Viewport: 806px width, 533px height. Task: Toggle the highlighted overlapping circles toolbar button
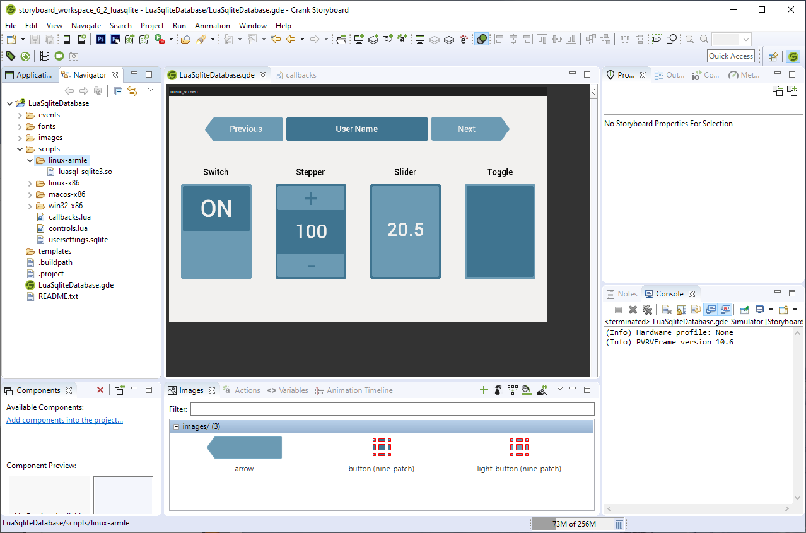(x=482, y=39)
